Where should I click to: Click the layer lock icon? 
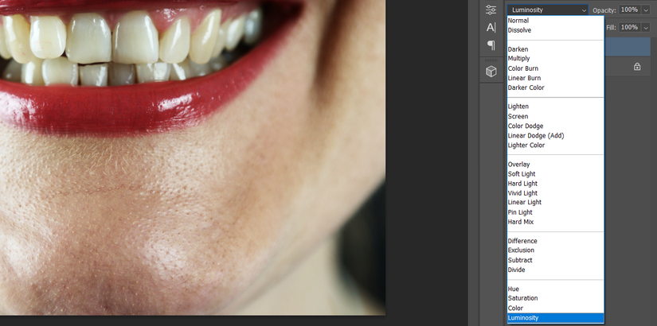(637, 67)
